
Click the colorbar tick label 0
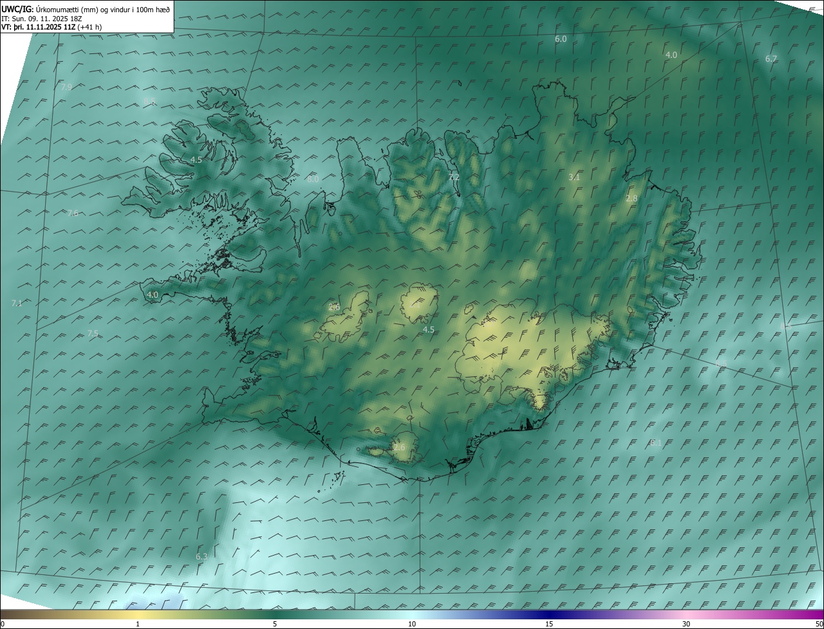pyautogui.click(x=3, y=624)
